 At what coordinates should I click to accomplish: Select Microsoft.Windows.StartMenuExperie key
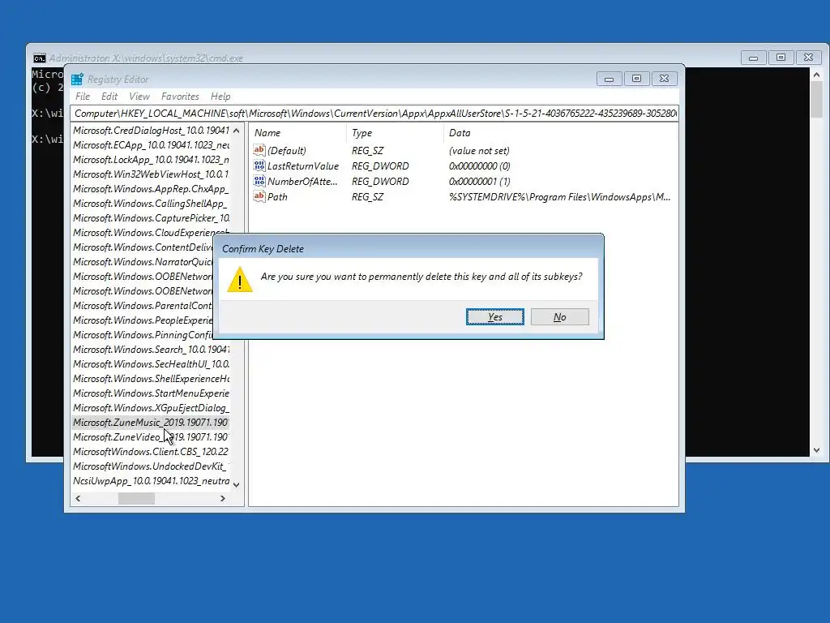(x=151, y=393)
